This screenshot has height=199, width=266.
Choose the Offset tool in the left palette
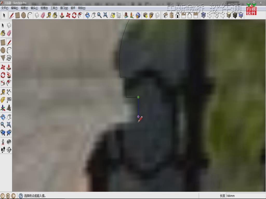(x=9, y=83)
